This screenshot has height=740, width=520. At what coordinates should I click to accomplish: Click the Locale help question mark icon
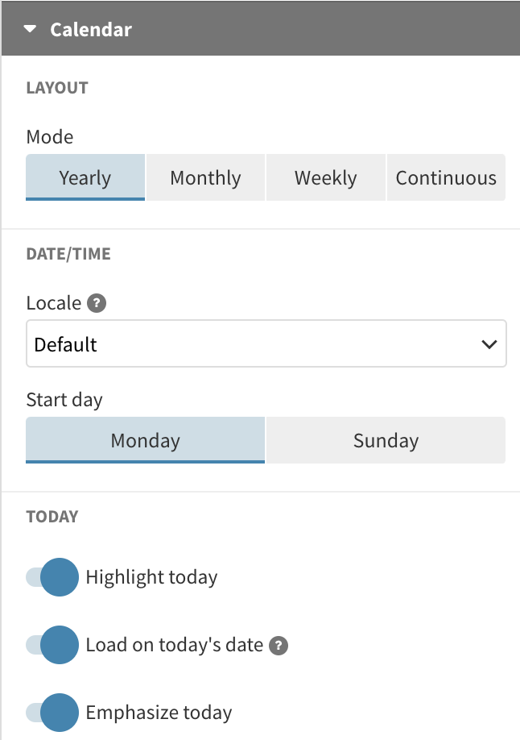97,304
